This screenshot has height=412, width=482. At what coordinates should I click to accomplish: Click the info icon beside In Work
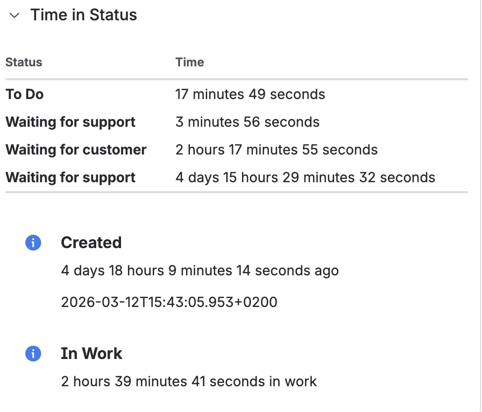tap(33, 354)
